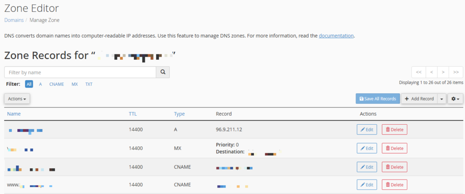This screenshot has width=465, height=194.
Task: Edit the A record 96.9.211.12
Action: [367, 130]
